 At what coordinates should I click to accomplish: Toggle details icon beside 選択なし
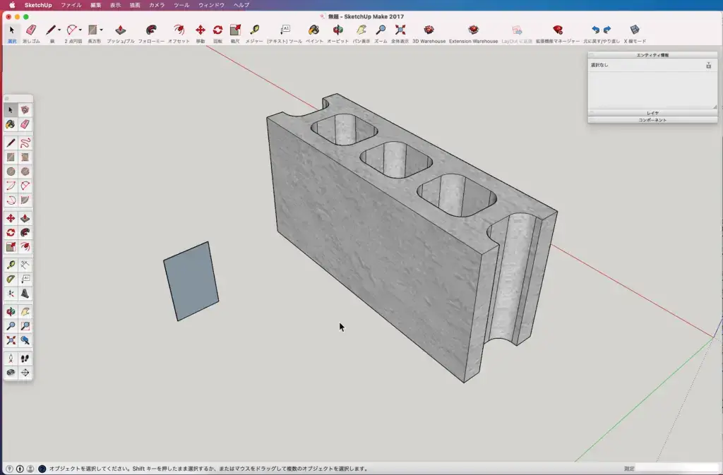(709, 66)
